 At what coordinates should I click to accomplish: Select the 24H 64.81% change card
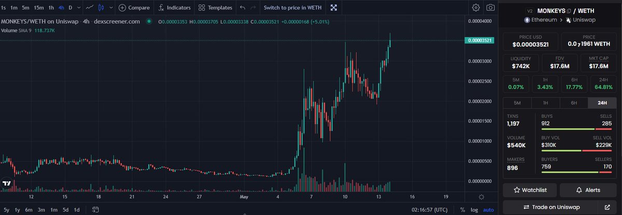click(604, 84)
